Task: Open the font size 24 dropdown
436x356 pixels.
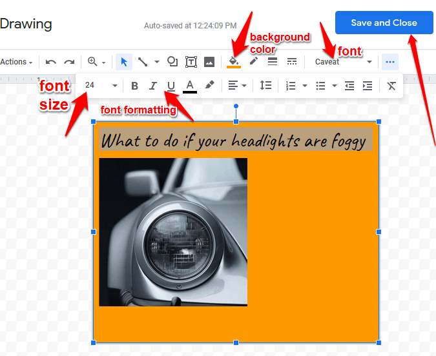Action: point(101,86)
